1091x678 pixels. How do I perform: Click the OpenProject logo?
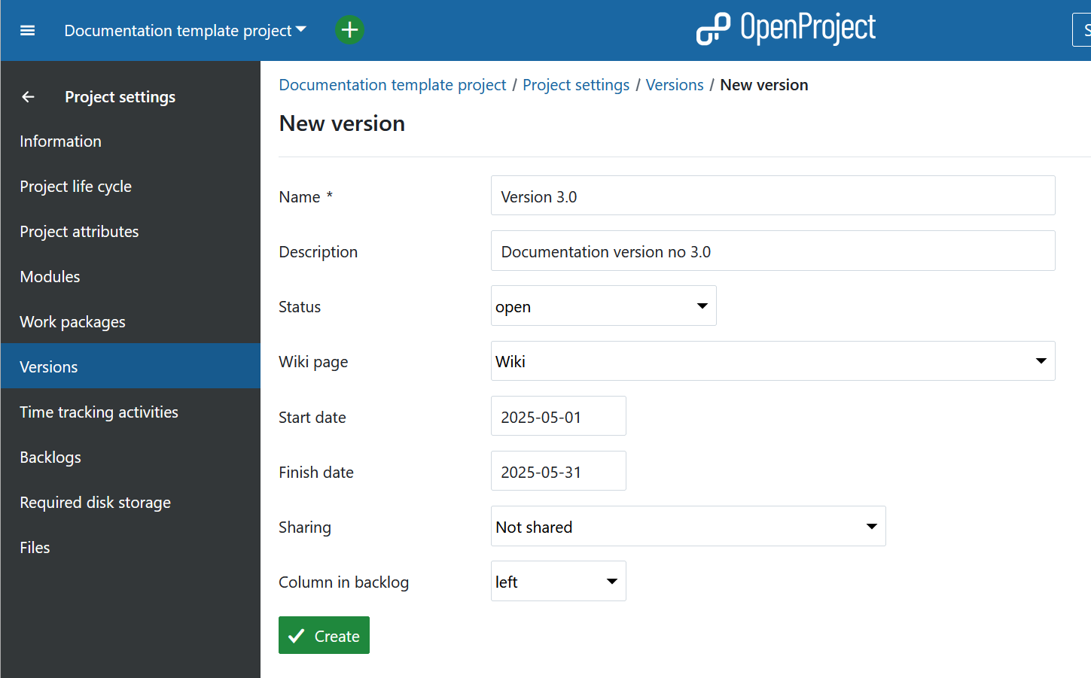click(786, 29)
